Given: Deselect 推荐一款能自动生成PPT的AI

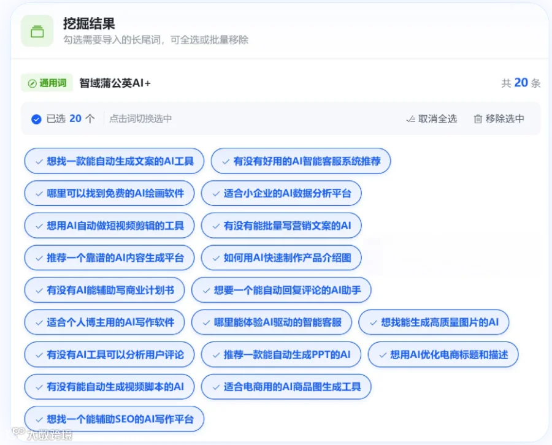Looking at the screenshot, I should coord(281,355).
